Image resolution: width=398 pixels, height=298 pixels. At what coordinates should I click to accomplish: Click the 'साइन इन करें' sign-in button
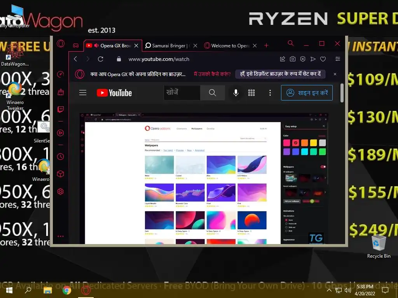point(307,93)
